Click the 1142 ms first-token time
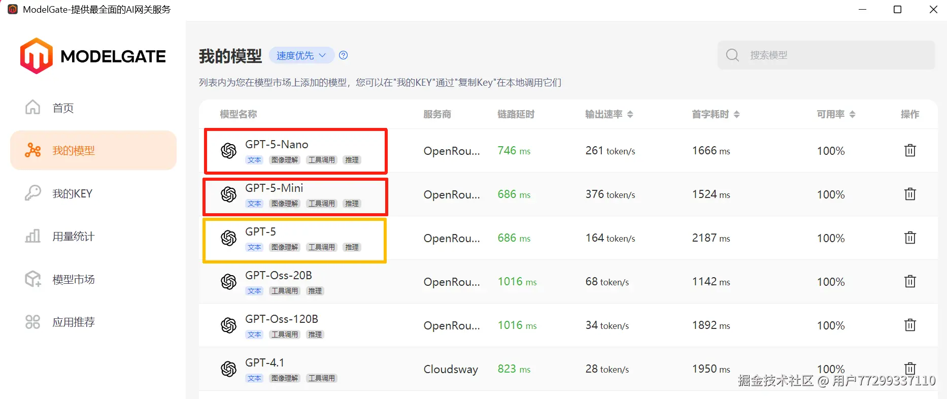Viewport: 947px width, 399px height. (x=711, y=282)
